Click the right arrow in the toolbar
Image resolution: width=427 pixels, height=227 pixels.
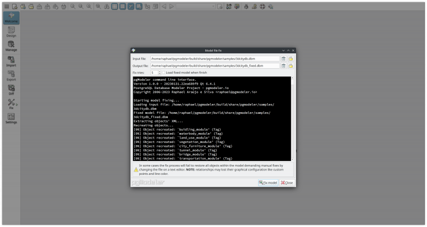[172, 7]
